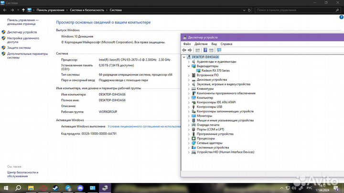
Task: Click the up-one-level arrow in System window
Action: (x=23, y=10)
